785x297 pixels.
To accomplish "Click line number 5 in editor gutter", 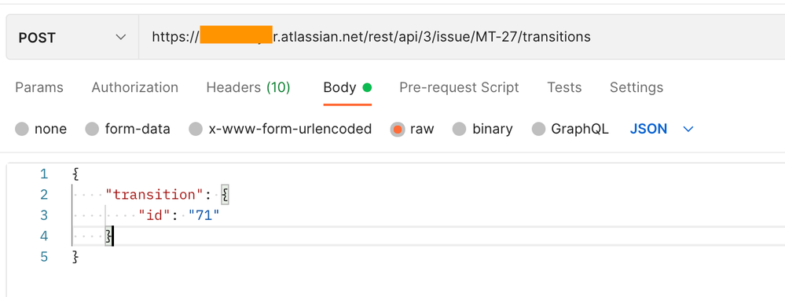I will click(44, 257).
